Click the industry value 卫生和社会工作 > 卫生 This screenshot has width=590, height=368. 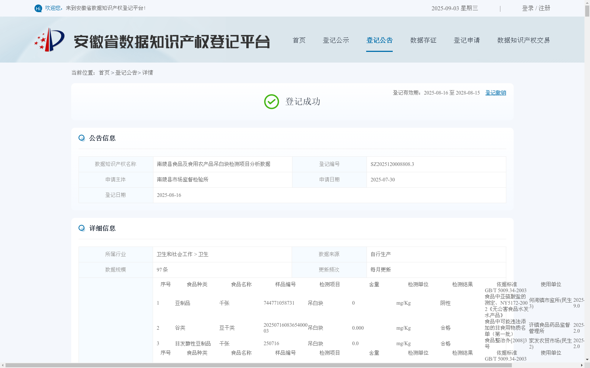[x=183, y=254]
